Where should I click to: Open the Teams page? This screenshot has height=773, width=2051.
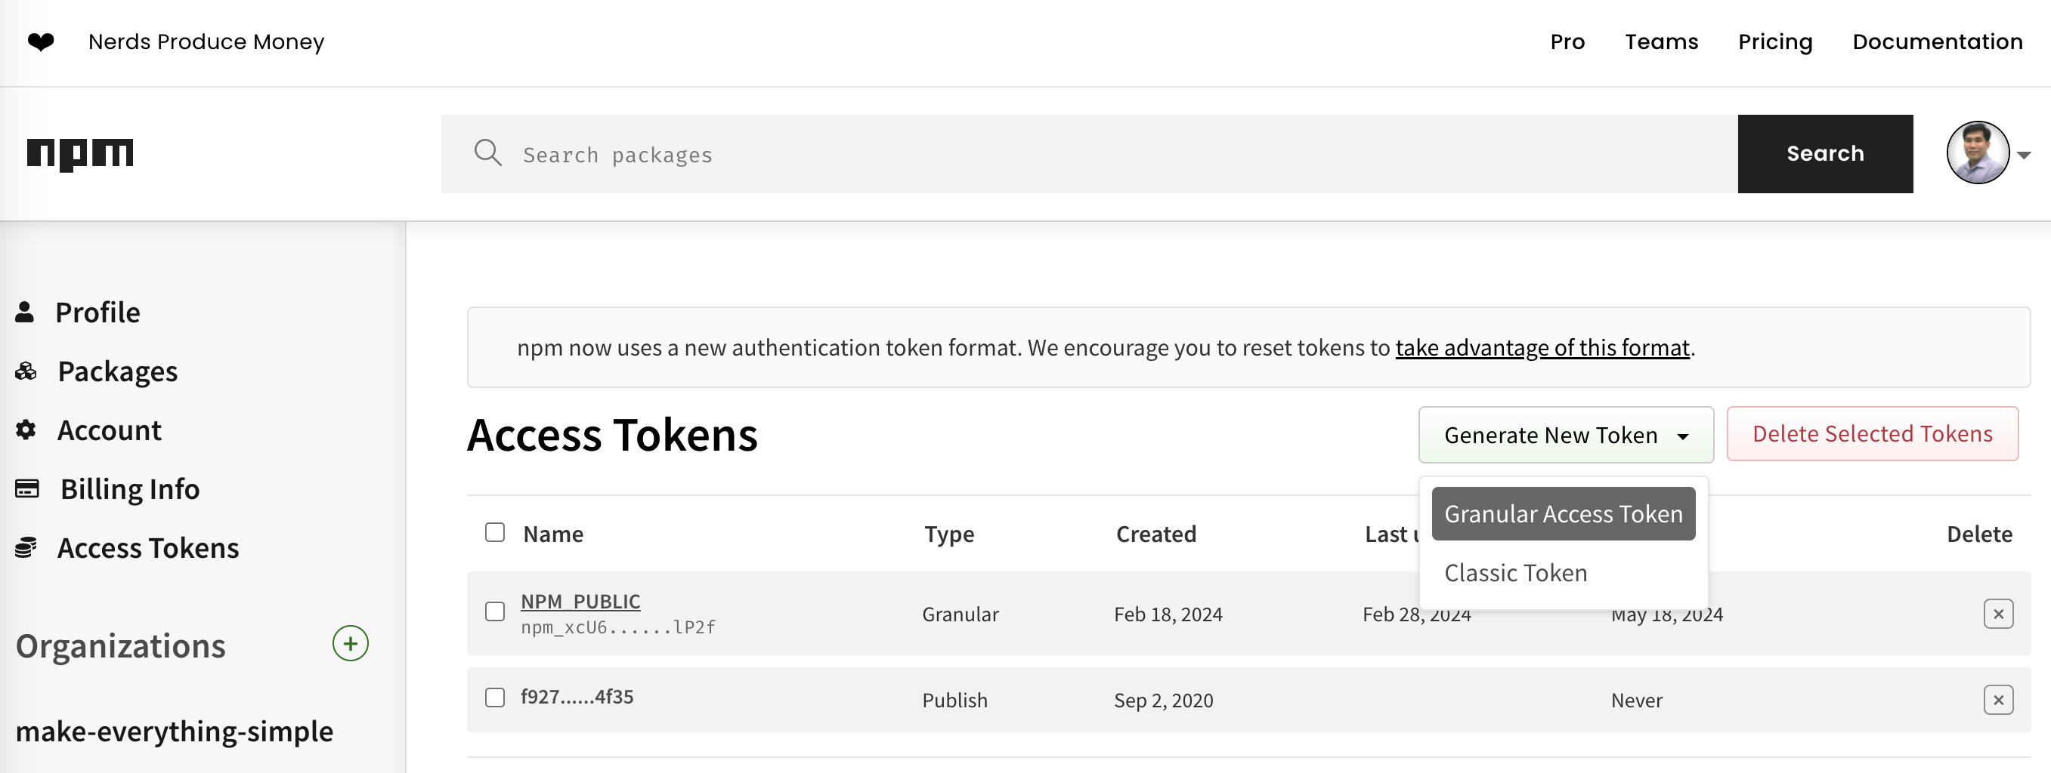1661,42
